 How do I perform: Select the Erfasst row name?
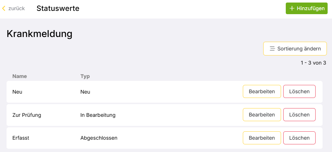21,138
